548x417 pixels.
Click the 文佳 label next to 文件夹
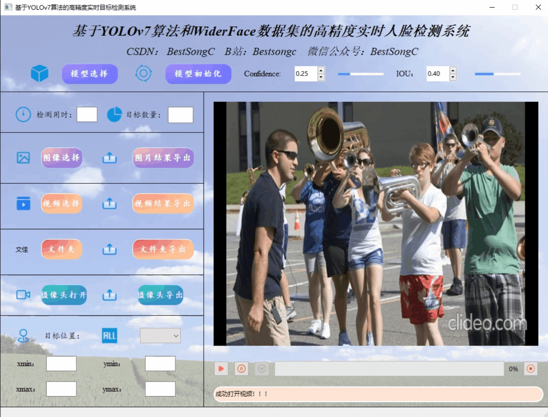[22, 249]
